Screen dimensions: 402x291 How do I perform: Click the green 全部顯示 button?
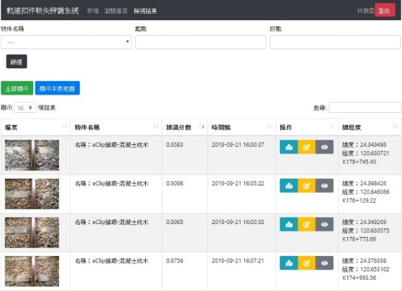pos(16,88)
